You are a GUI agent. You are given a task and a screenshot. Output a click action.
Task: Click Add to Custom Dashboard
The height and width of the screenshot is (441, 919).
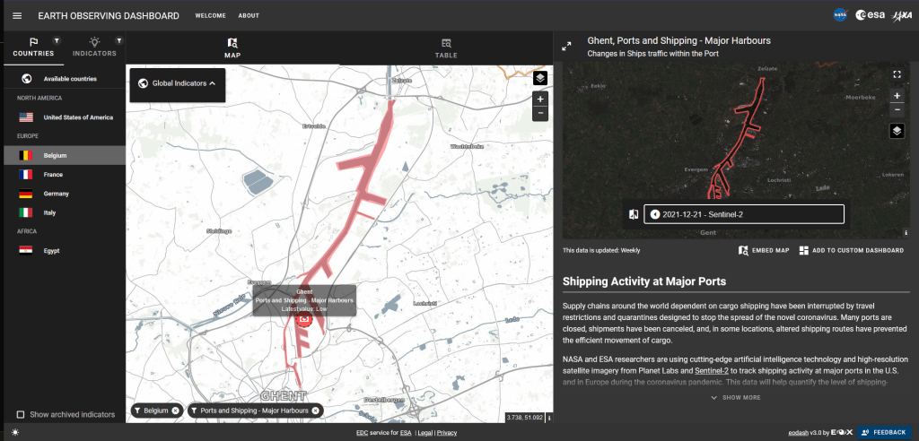(851, 250)
